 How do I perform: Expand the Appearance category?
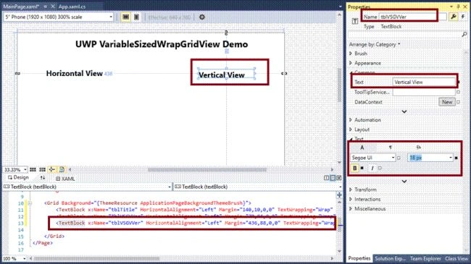(351, 63)
